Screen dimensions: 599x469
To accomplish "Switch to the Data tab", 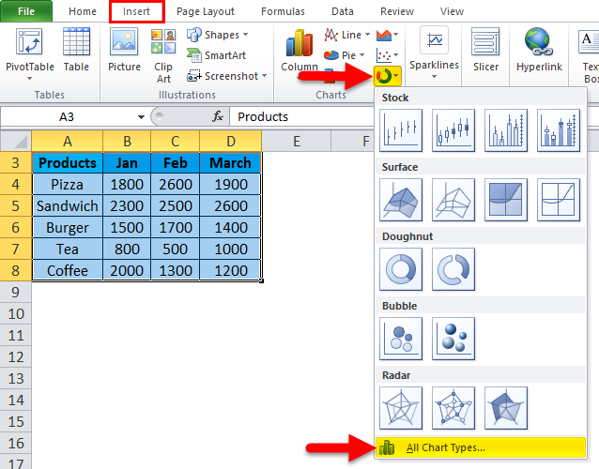I will [x=343, y=11].
